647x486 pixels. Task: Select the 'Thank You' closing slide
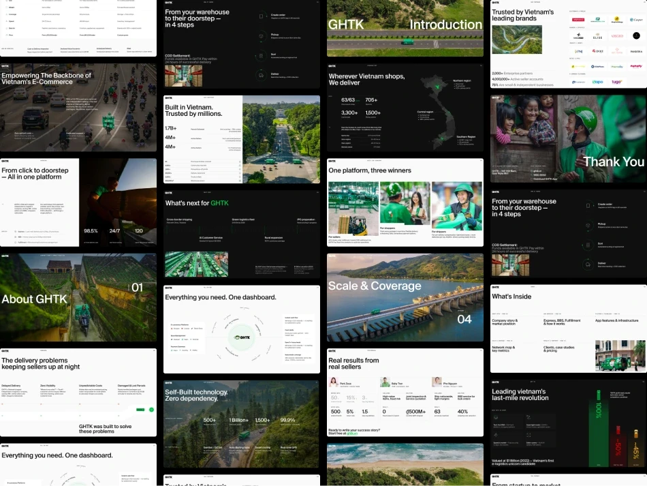569,139
